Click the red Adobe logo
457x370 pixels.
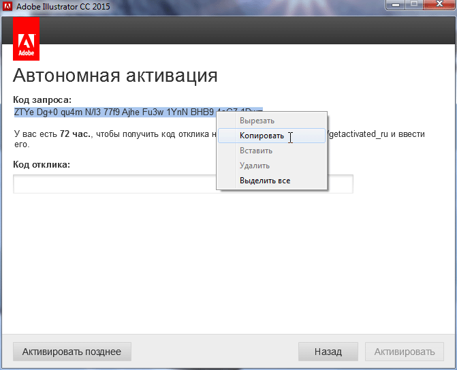pos(27,39)
